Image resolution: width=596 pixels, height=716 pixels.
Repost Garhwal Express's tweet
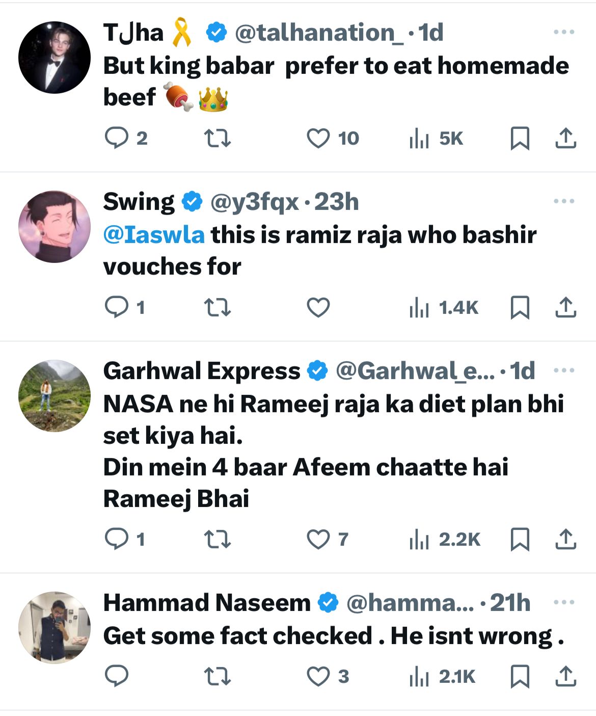(x=218, y=539)
